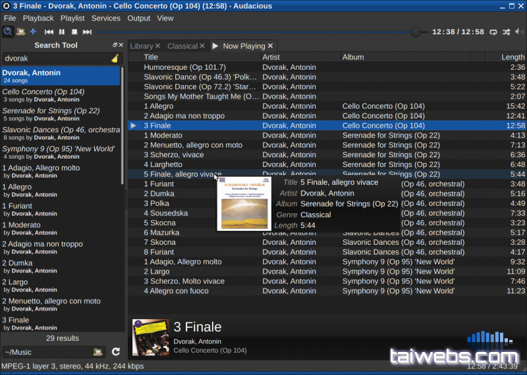The width and height of the screenshot is (527, 375).
Task: Stop playback with the stop button
Action: [x=74, y=32]
